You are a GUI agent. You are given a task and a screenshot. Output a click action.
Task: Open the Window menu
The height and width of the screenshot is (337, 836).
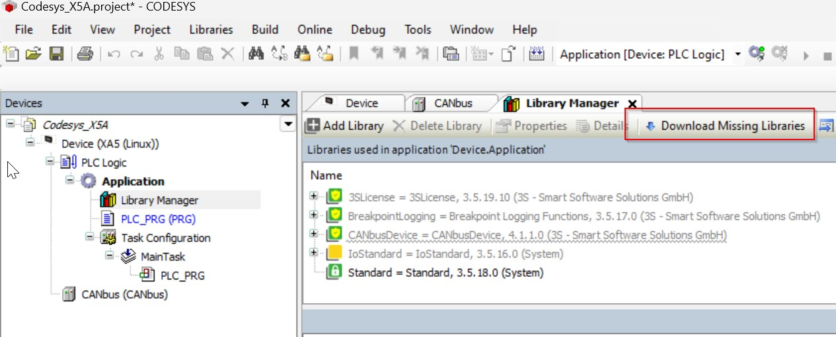pos(472,30)
